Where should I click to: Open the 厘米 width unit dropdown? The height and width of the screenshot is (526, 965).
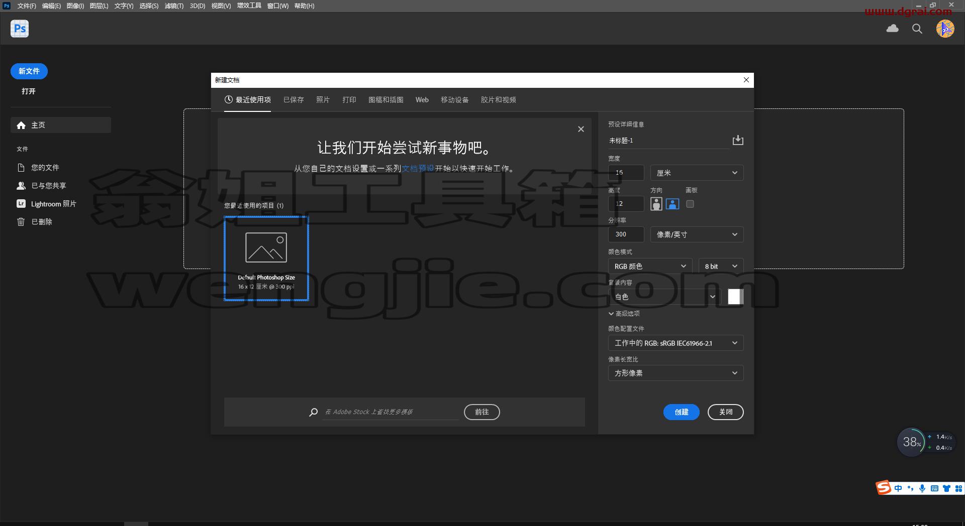point(697,173)
